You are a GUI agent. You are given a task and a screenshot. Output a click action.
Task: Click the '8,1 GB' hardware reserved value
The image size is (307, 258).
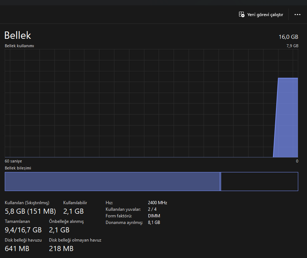pyautogui.click(x=154, y=223)
